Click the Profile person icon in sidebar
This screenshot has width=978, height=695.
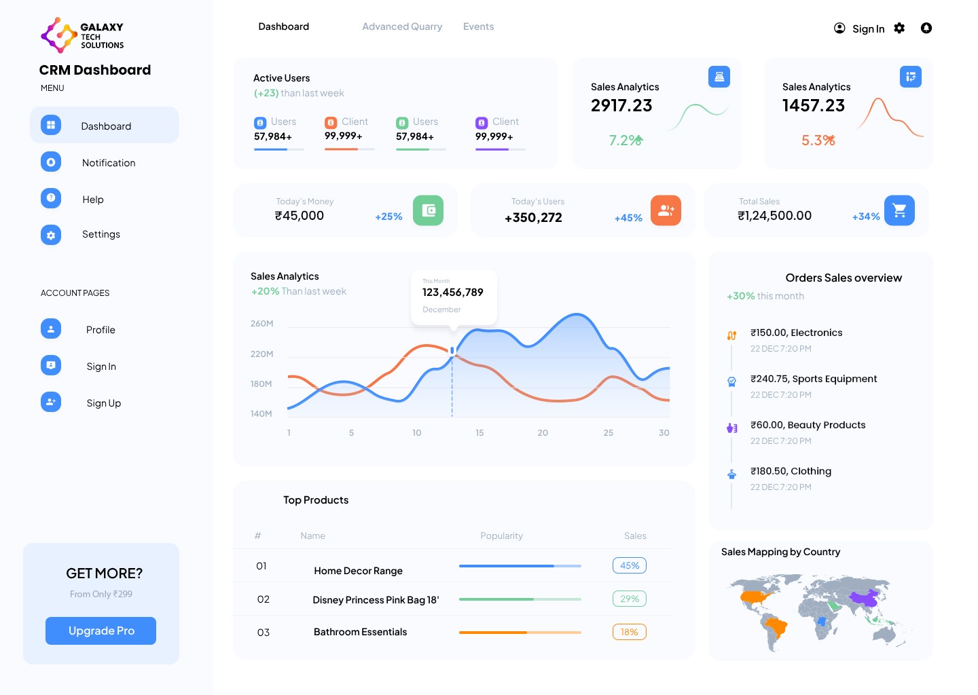pos(51,328)
